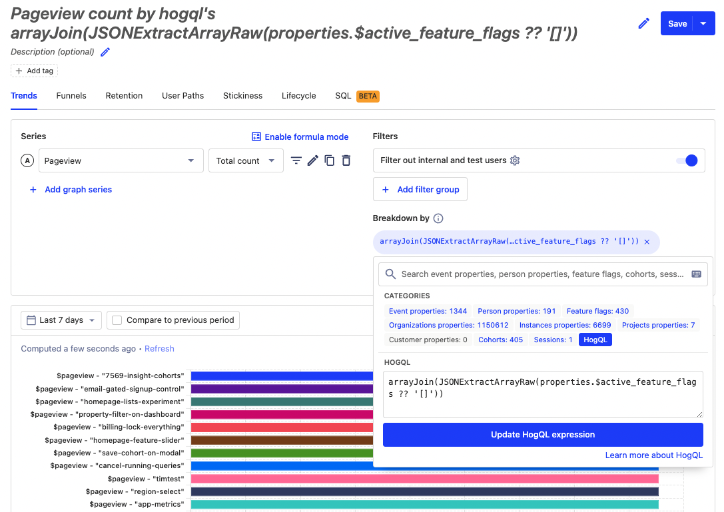Image resolution: width=724 pixels, height=512 pixels.
Task: Enable formula mode
Action: (x=300, y=136)
